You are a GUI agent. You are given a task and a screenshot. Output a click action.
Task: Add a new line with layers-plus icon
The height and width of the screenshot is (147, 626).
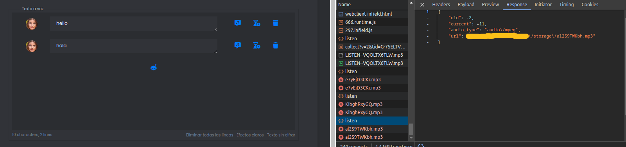coord(154,67)
